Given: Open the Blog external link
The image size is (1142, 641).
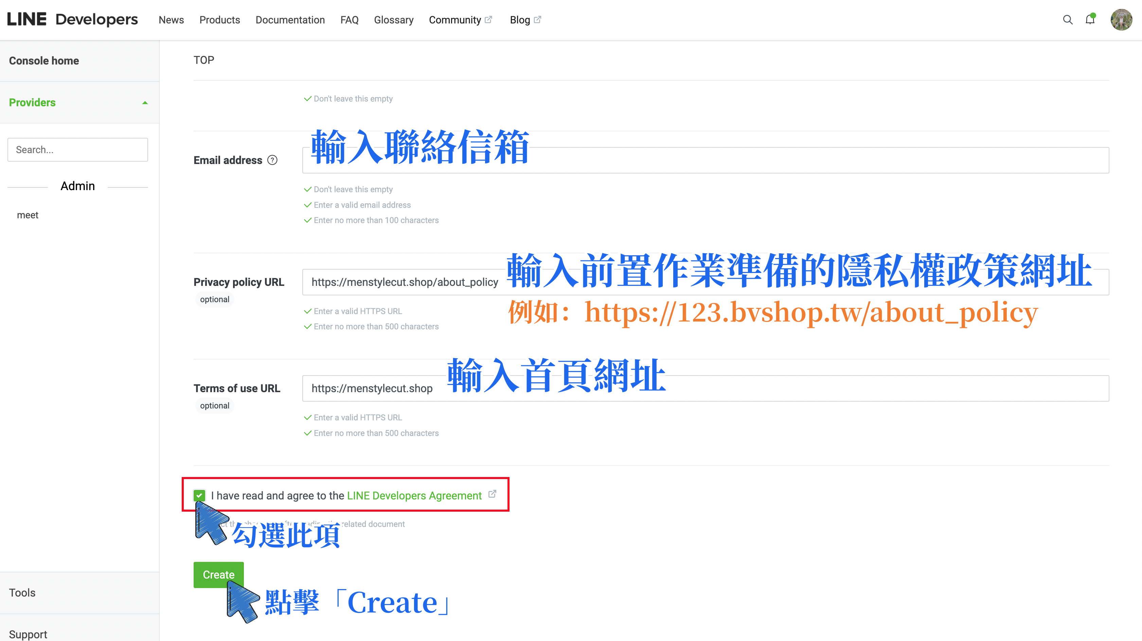Looking at the screenshot, I should coord(525,20).
